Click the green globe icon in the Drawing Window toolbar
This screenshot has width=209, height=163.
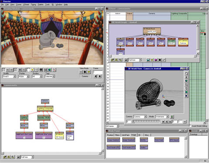click(50, 70)
